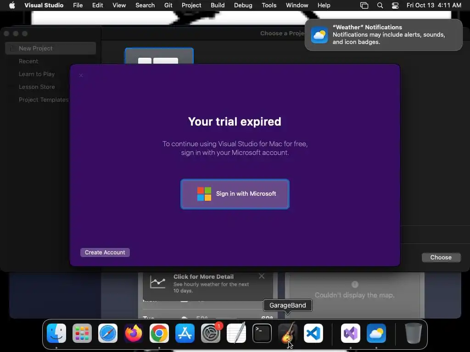Viewport: 470px width, 352px height.
Task: Open Visual Studio Code from the Dock
Action: pyautogui.click(x=313, y=333)
